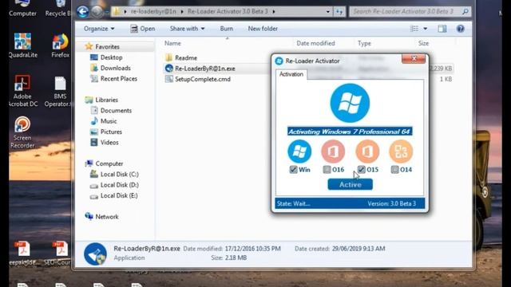Screen dimensions: 511x287
Task: Click Open in Explorer toolbar
Action: 143,29
